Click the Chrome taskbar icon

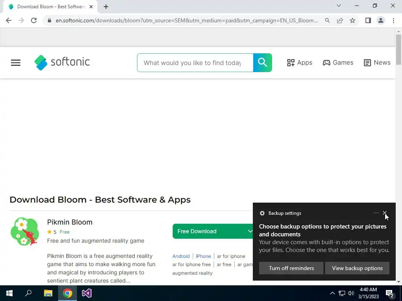pyautogui.click(x=68, y=293)
